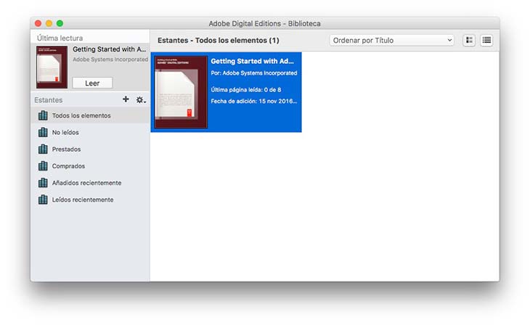Select Getting Started book cover in library

click(x=181, y=92)
